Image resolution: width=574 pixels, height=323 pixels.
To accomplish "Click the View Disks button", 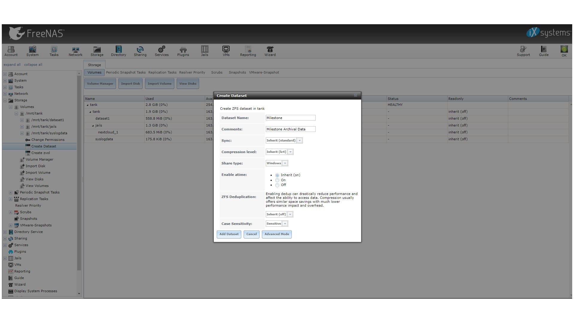I will pos(188,84).
